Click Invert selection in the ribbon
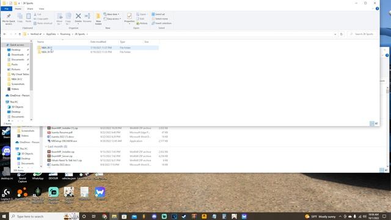 (161, 23)
